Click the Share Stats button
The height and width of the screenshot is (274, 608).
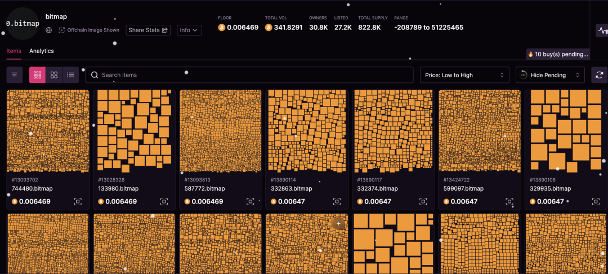(148, 30)
